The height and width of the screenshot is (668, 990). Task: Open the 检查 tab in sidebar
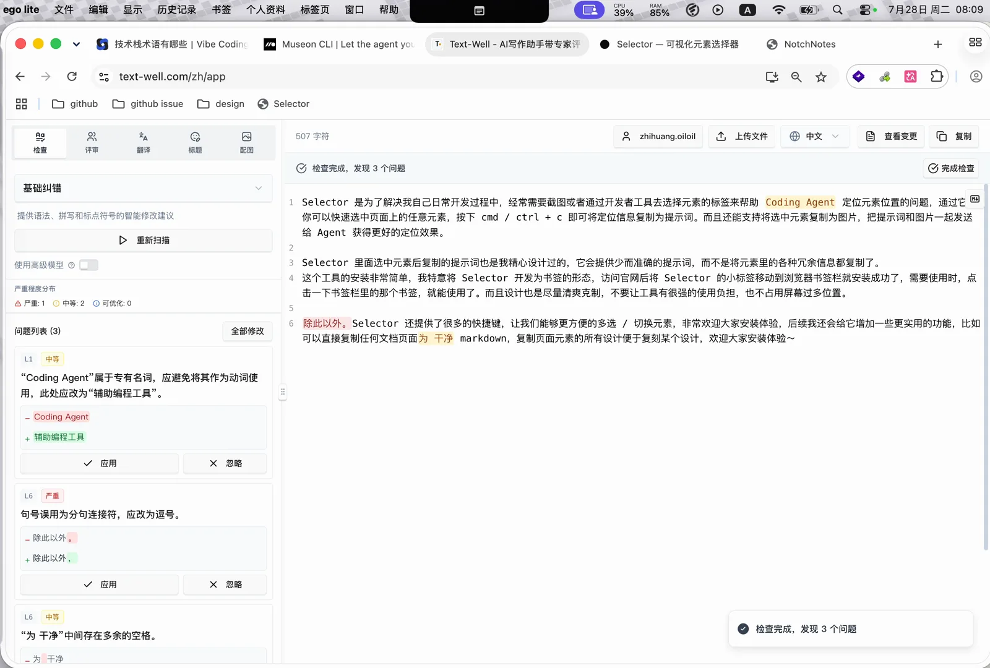click(40, 143)
